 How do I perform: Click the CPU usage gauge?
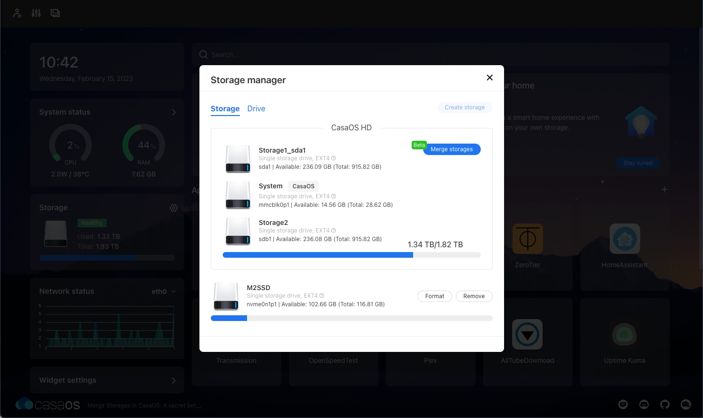point(70,145)
